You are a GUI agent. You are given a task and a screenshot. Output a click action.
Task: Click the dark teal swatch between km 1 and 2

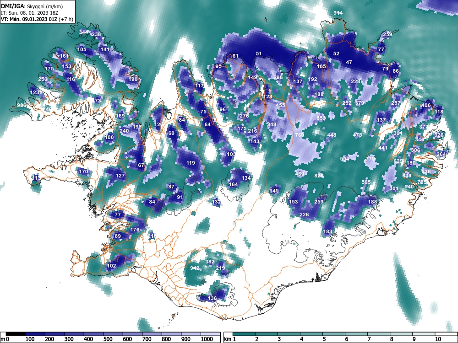pyautogui.click(x=244, y=334)
